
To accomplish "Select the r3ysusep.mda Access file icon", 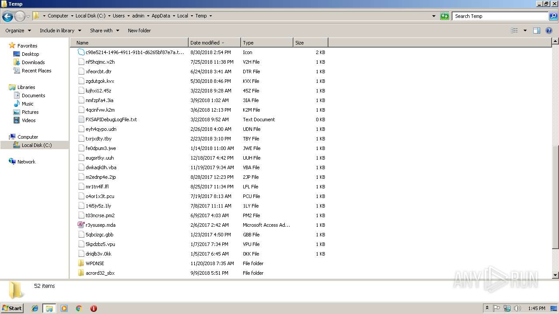I will [x=81, y=225].
